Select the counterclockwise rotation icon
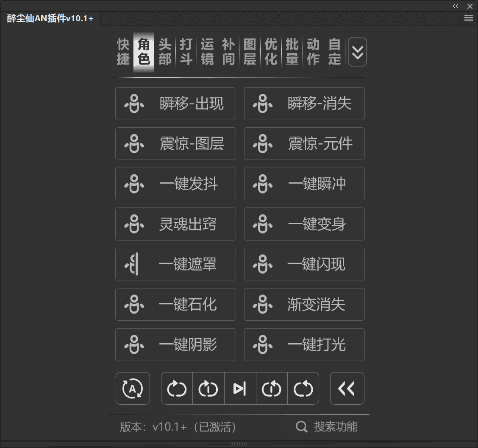Viewport: 478px width, 448px height. 303,388
